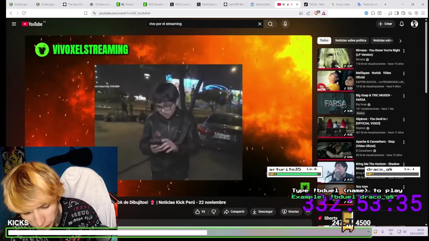The image size is (429, 241).
Task: Switch to The best Chat browser tab
Action: 73,4
